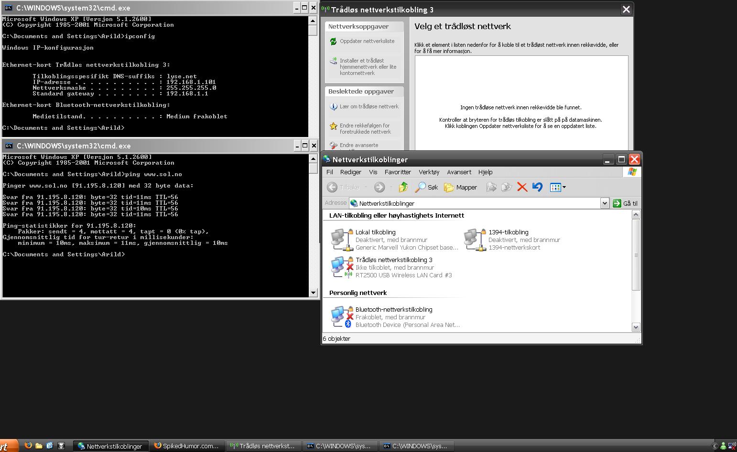
Task: Click the alien face quick launch icon
Action: pyautogui.click(x=61, y=446)
